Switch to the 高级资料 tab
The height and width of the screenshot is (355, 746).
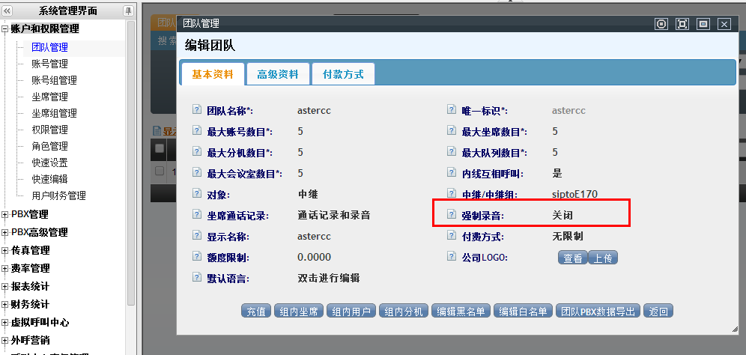tap(277, 74)
